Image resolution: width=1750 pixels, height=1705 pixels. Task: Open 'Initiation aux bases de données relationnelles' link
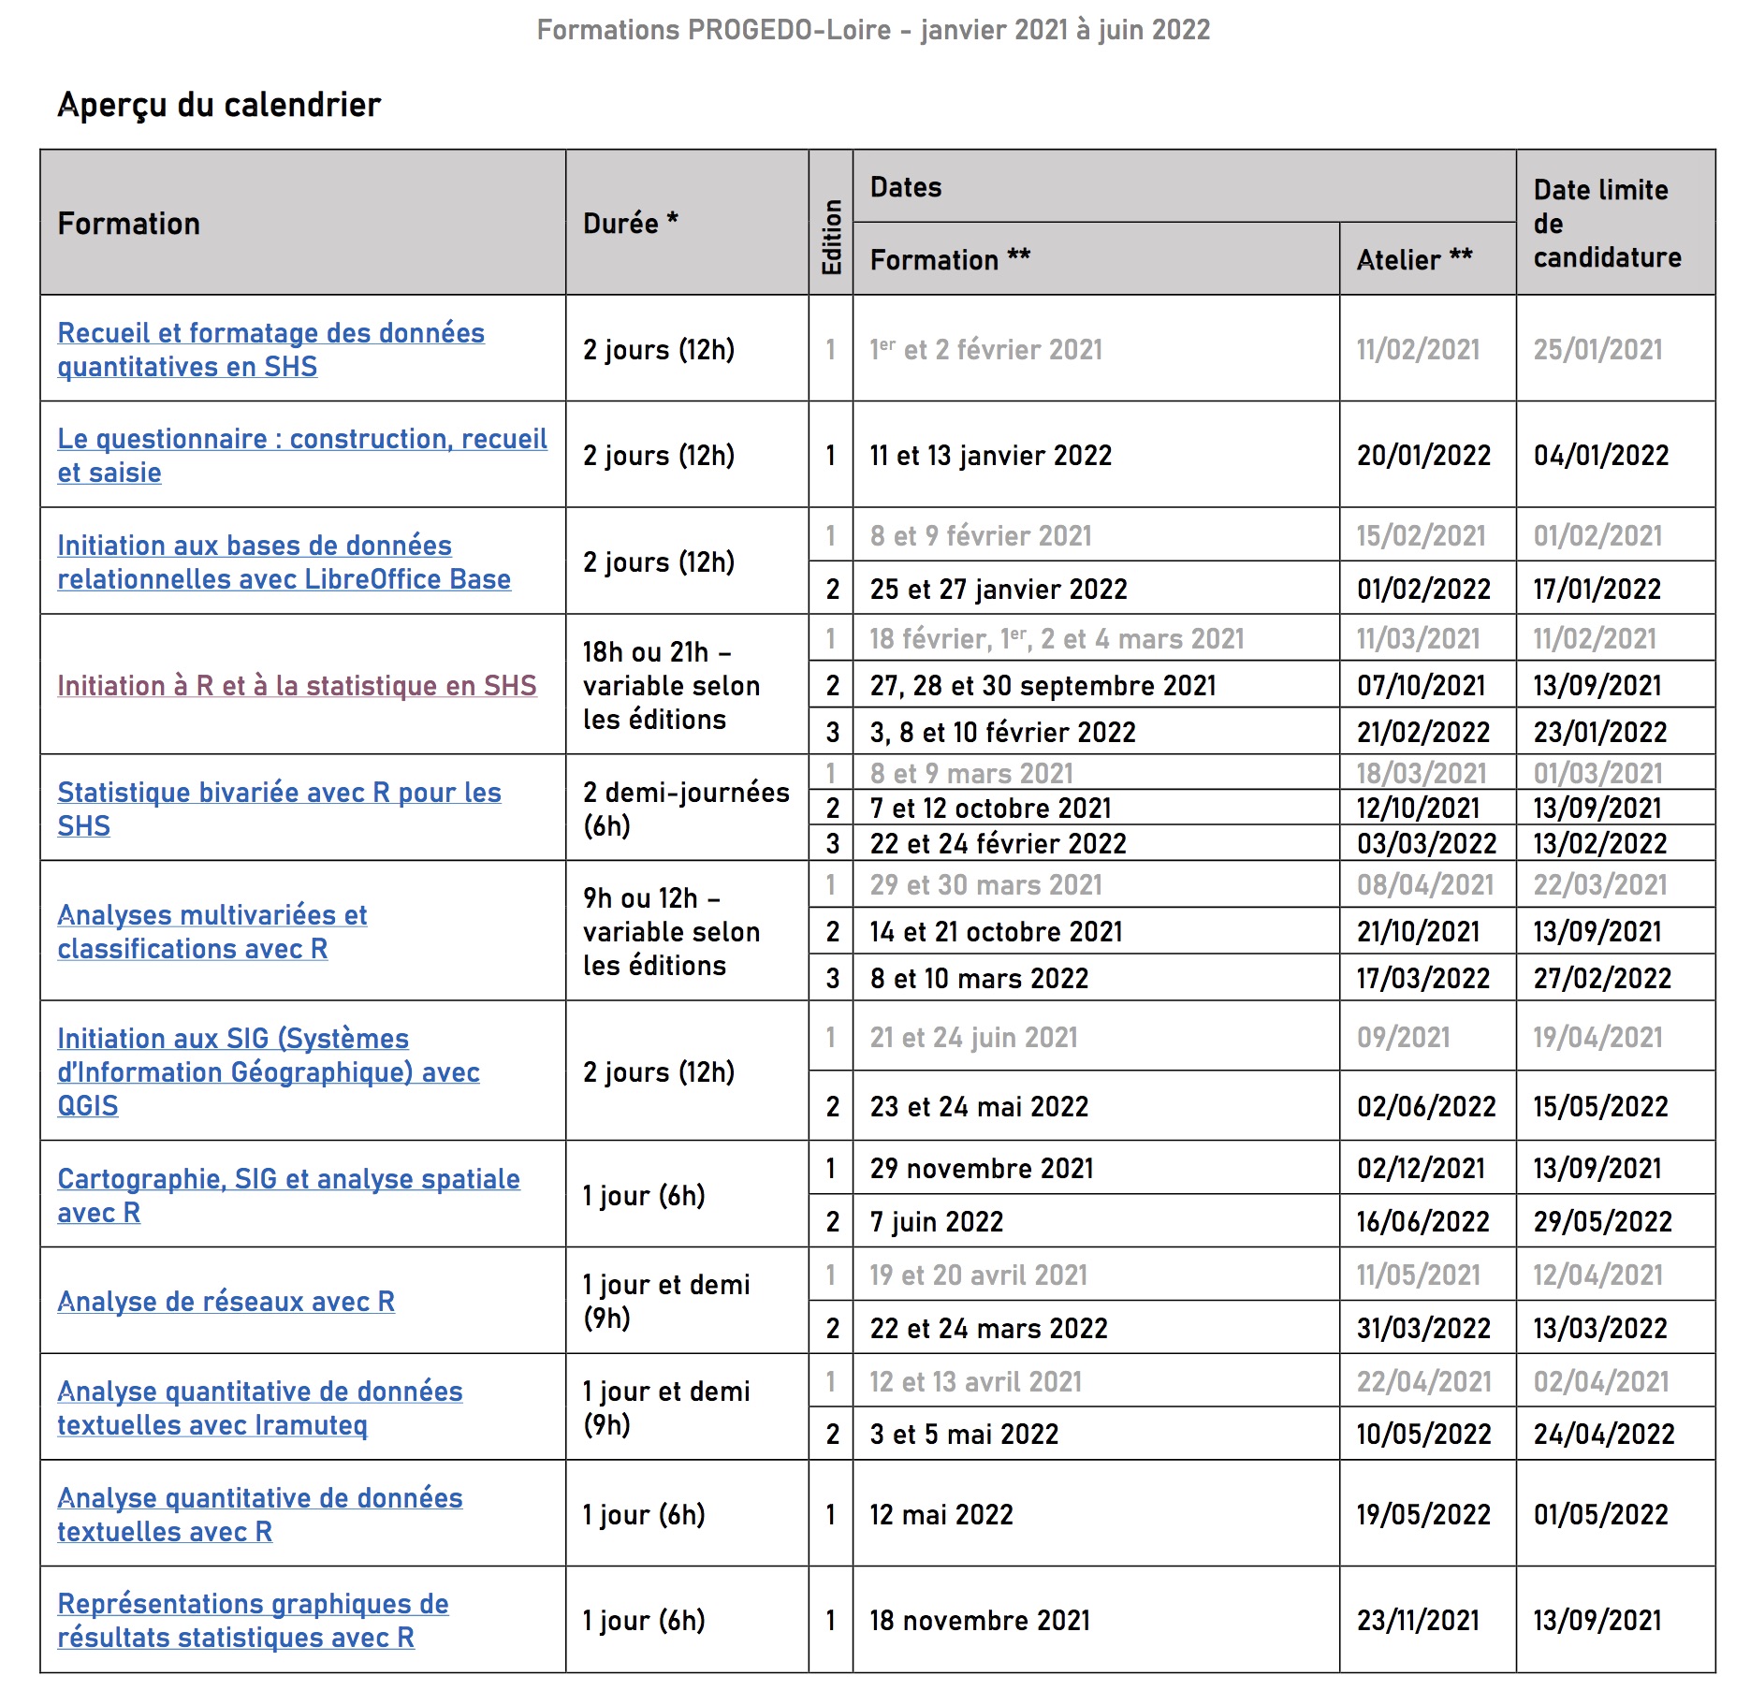tap(284, 561)
